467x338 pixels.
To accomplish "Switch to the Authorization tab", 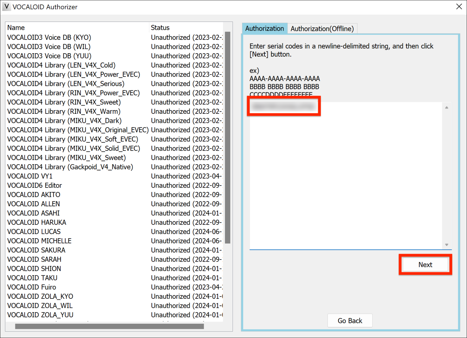I will point(264,28).
